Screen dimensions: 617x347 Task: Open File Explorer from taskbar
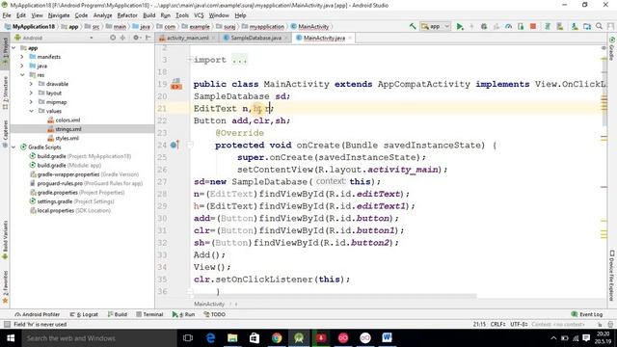(x=232, y=338)
